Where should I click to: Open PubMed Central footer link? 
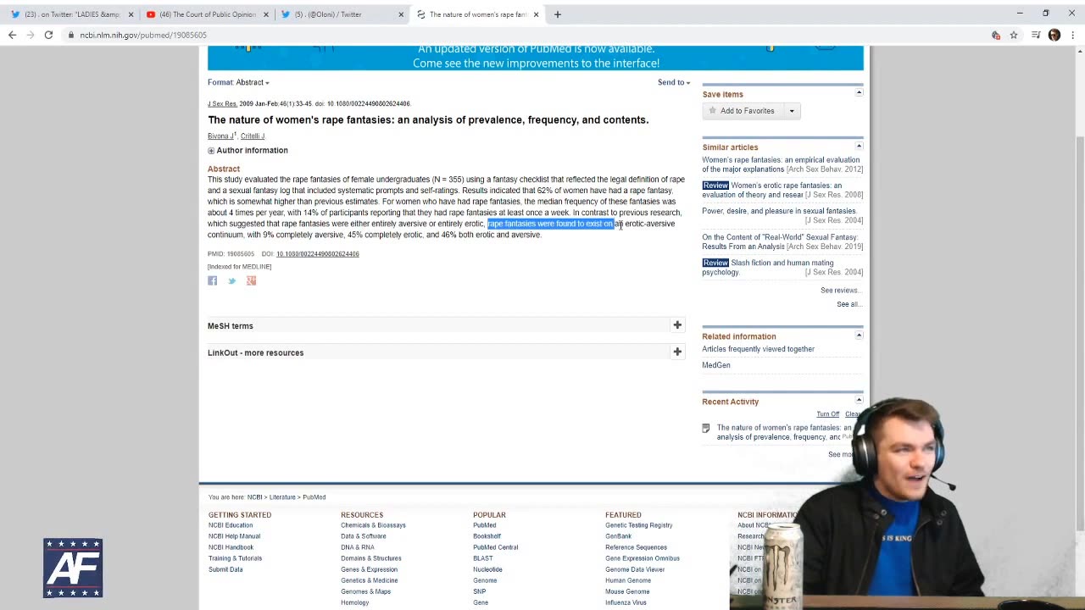point(495,547)
